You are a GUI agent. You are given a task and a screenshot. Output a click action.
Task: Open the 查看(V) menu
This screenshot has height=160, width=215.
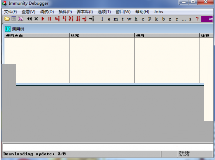pos(28,12)
